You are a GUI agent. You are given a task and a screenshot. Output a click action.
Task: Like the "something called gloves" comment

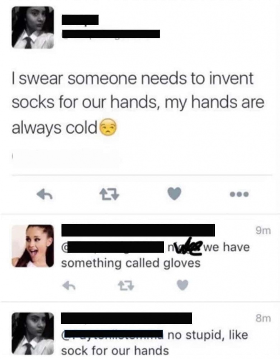coord(182,285)
